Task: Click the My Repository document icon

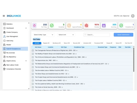Action: 4,57
